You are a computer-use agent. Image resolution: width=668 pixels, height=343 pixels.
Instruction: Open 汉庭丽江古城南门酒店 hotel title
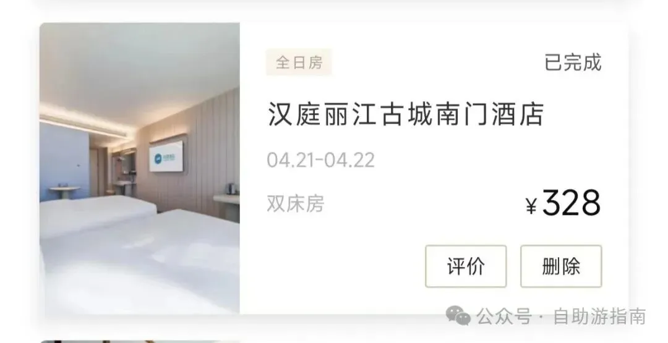click(406, 114)
